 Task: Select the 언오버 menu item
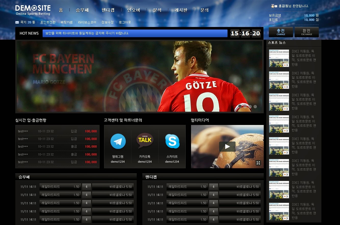coord(134,10)
